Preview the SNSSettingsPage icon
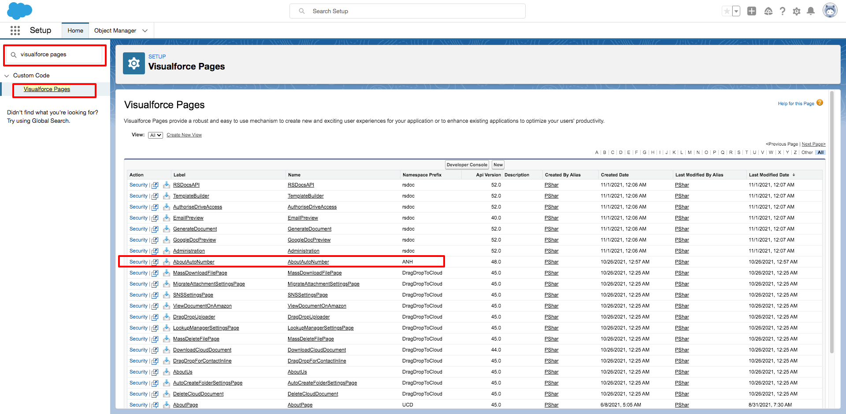846x414 pixels. 155,295
